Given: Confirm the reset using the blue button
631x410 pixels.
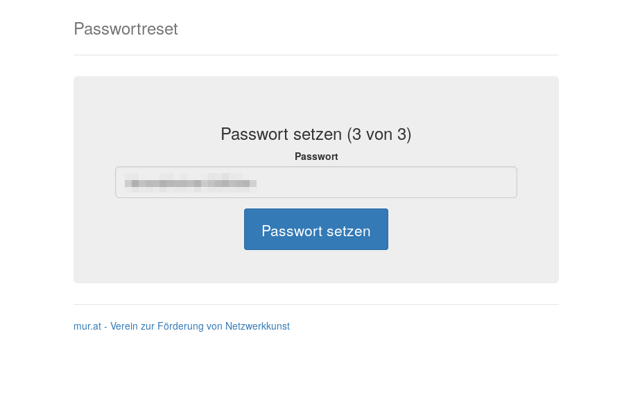Looking at the screenshot, I should [315, 229].
